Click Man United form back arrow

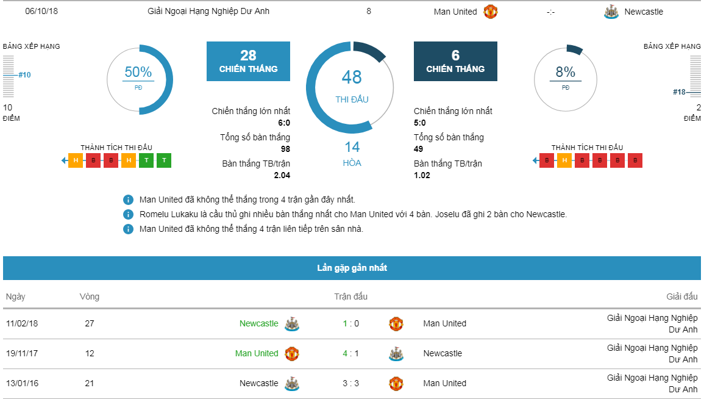click(64, 160)
